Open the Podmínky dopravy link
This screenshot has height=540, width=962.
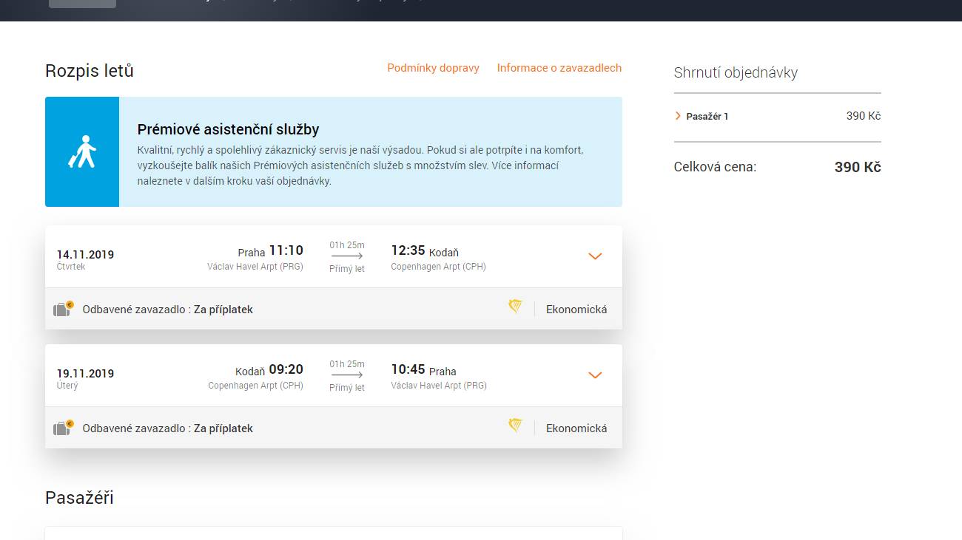click(433, 68)
